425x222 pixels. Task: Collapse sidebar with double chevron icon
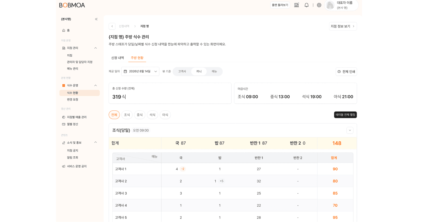(x=96, y=19)
